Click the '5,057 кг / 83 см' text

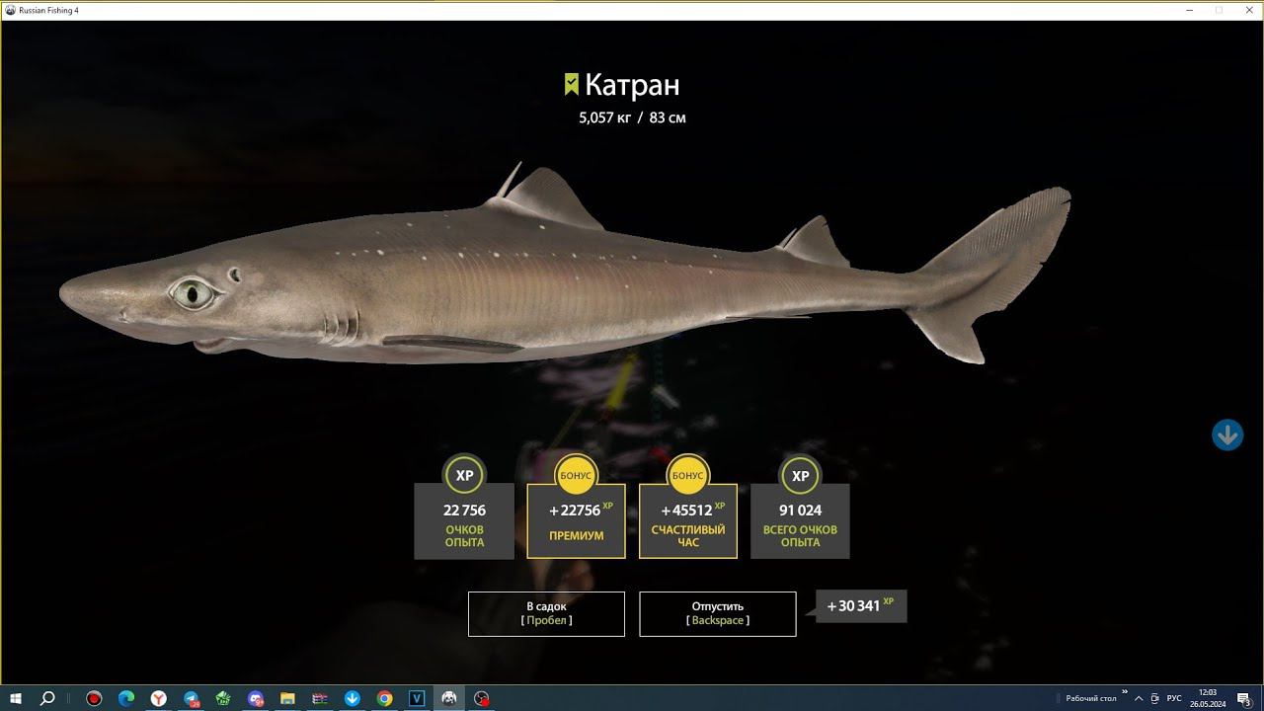pyautogui.click(x=632, y=118)
